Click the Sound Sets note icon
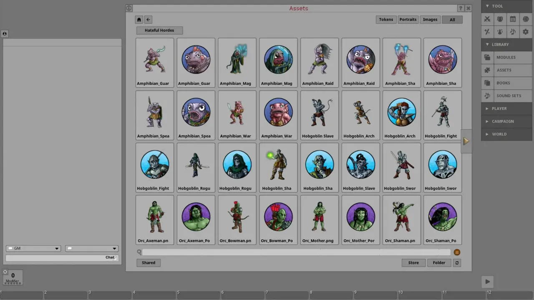 (x=487, y=96)
